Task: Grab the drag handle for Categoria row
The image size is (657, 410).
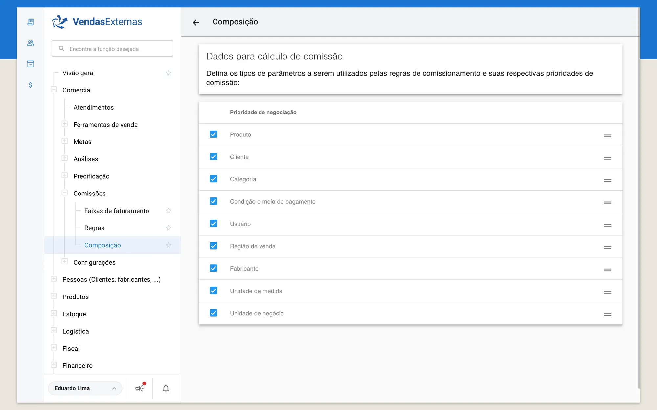Action: coord(607,180)
